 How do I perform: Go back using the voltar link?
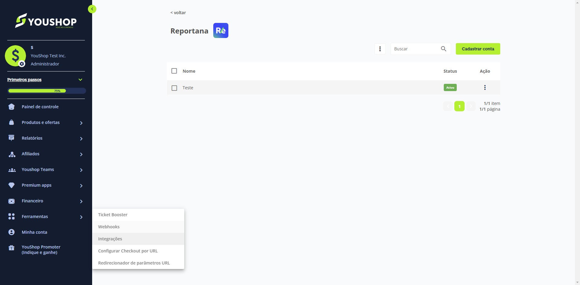(x=178, y=13)
